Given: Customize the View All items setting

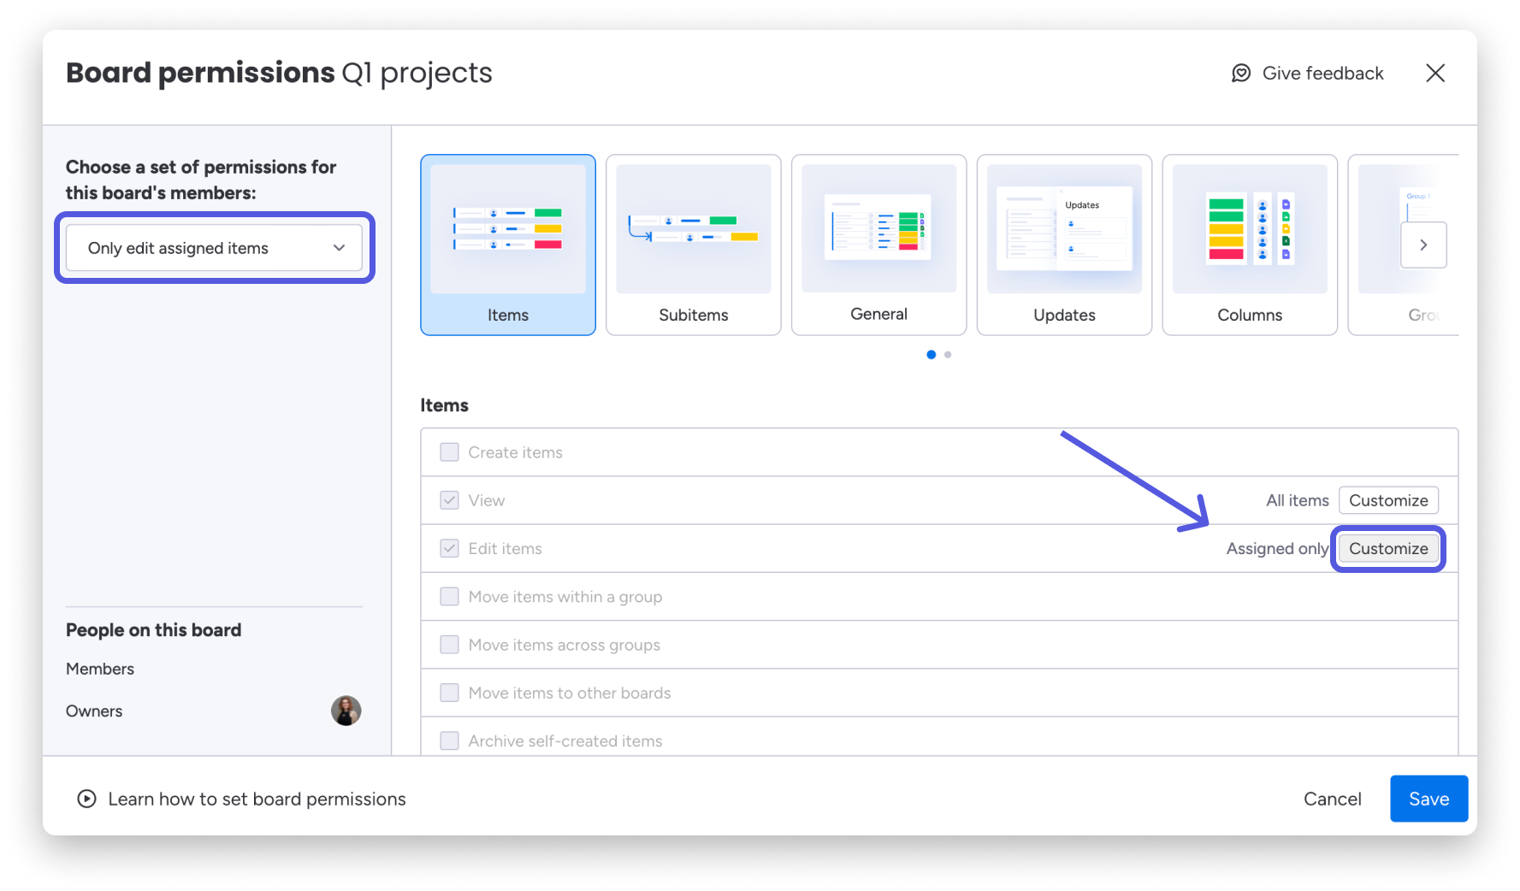Looking at the screenshot, I should coord(1387,500).
